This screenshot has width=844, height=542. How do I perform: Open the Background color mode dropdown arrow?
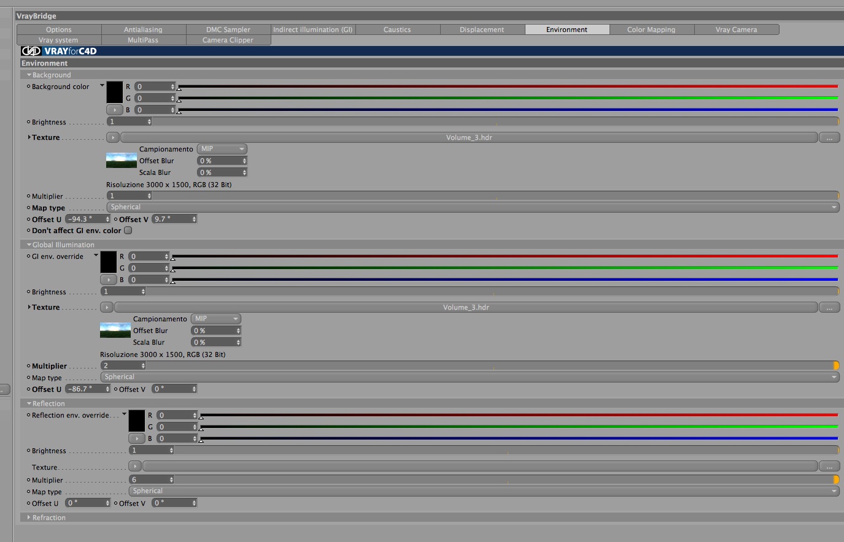pos(102,86)
